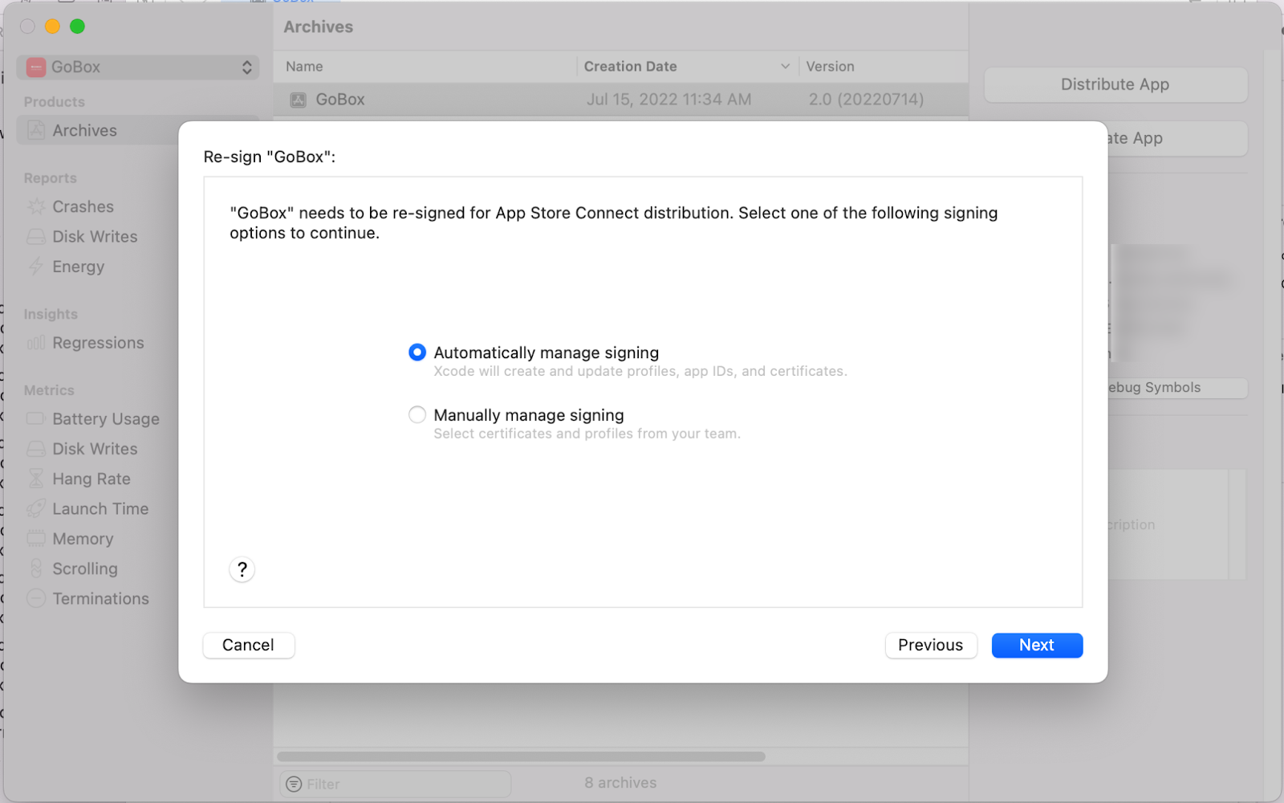The image size is (1284, 803).
Task: Click the Previous button
Action: 931,645
